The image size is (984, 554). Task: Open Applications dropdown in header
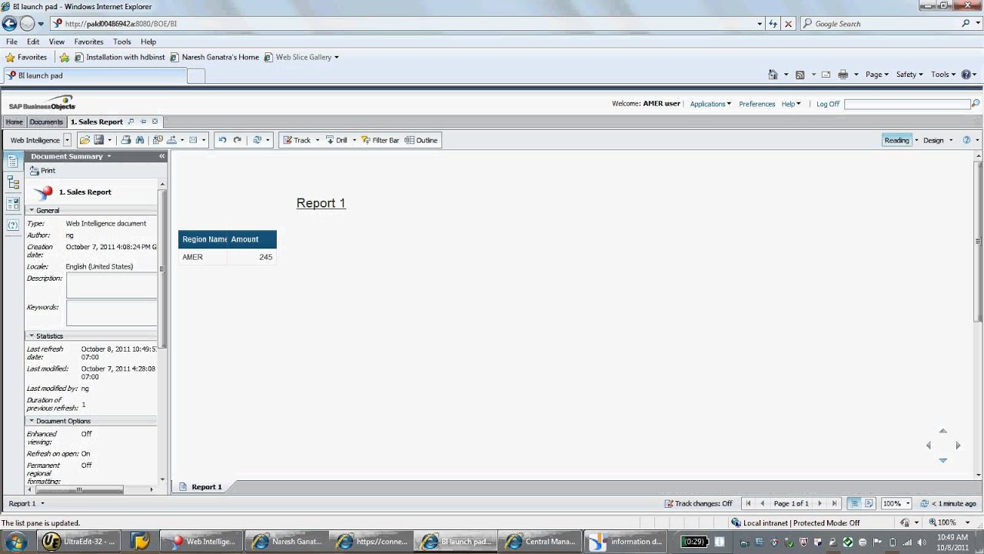710,104
